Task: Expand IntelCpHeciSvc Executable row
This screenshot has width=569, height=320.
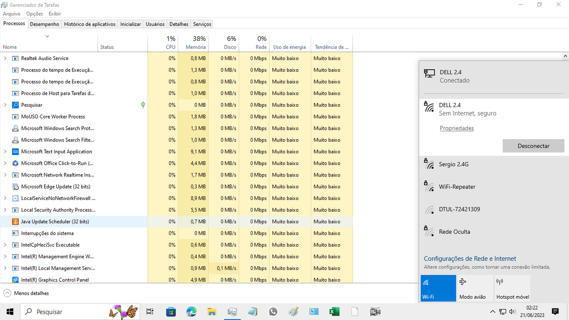Action: [5, 245]
